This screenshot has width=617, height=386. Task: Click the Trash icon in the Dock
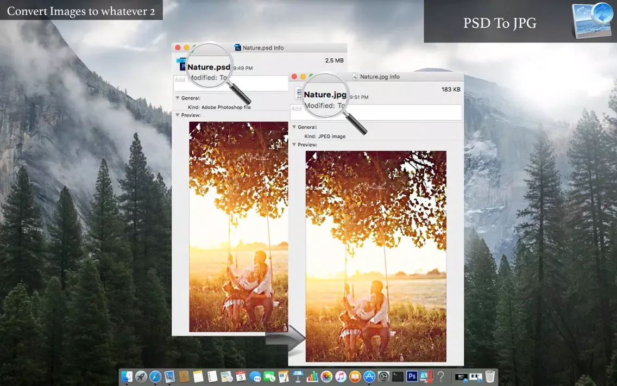tap(490, 375)
